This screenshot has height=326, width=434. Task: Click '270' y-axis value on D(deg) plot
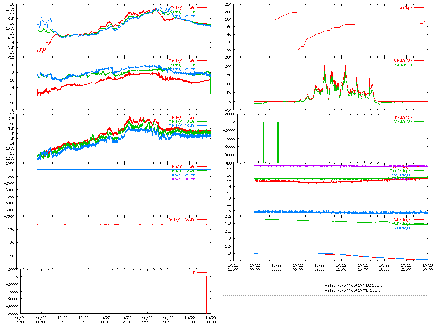click(11, 230)
